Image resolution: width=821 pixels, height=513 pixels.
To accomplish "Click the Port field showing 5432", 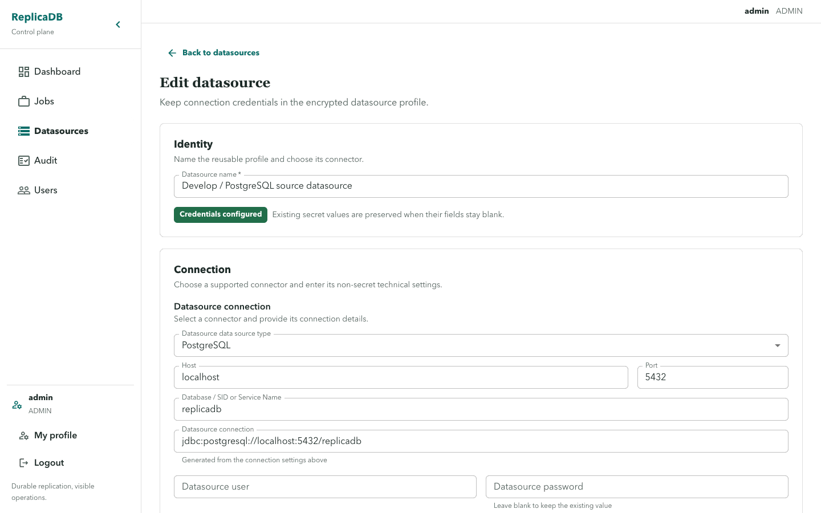I will pos(713,377).
